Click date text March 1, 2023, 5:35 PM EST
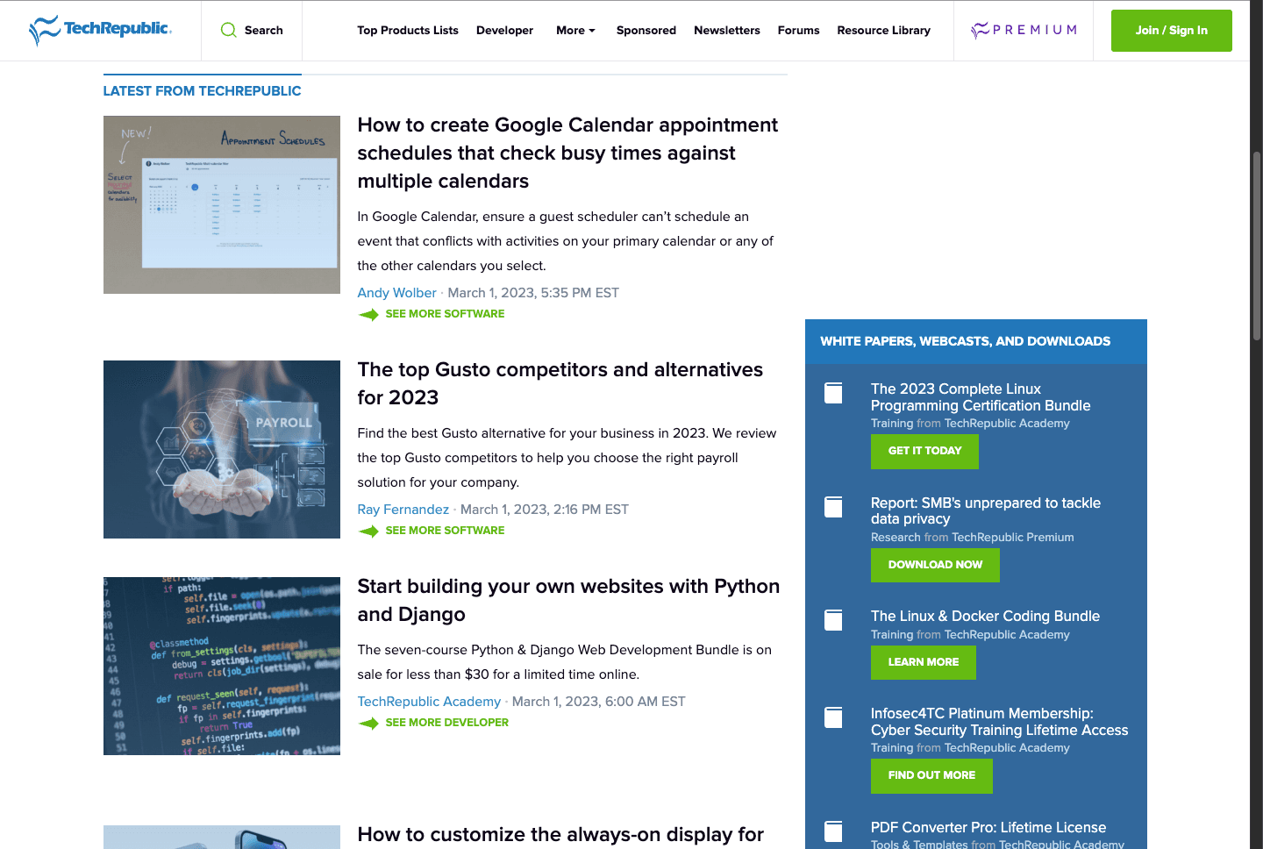1263x849 pixels. 533,293
